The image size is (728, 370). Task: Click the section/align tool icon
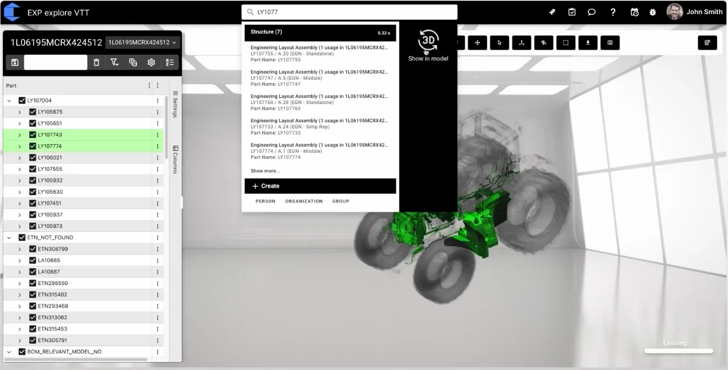pyautogui.click(x=543, y=42)
